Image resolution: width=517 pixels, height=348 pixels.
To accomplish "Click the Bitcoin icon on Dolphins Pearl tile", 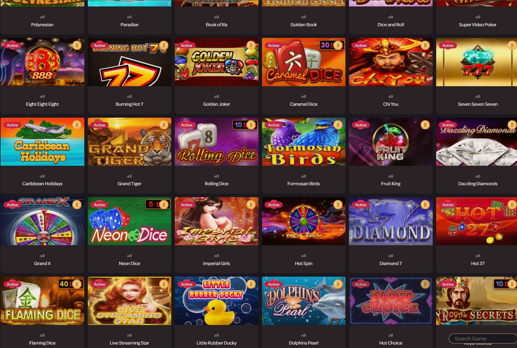I will click(x=338, y=284).
